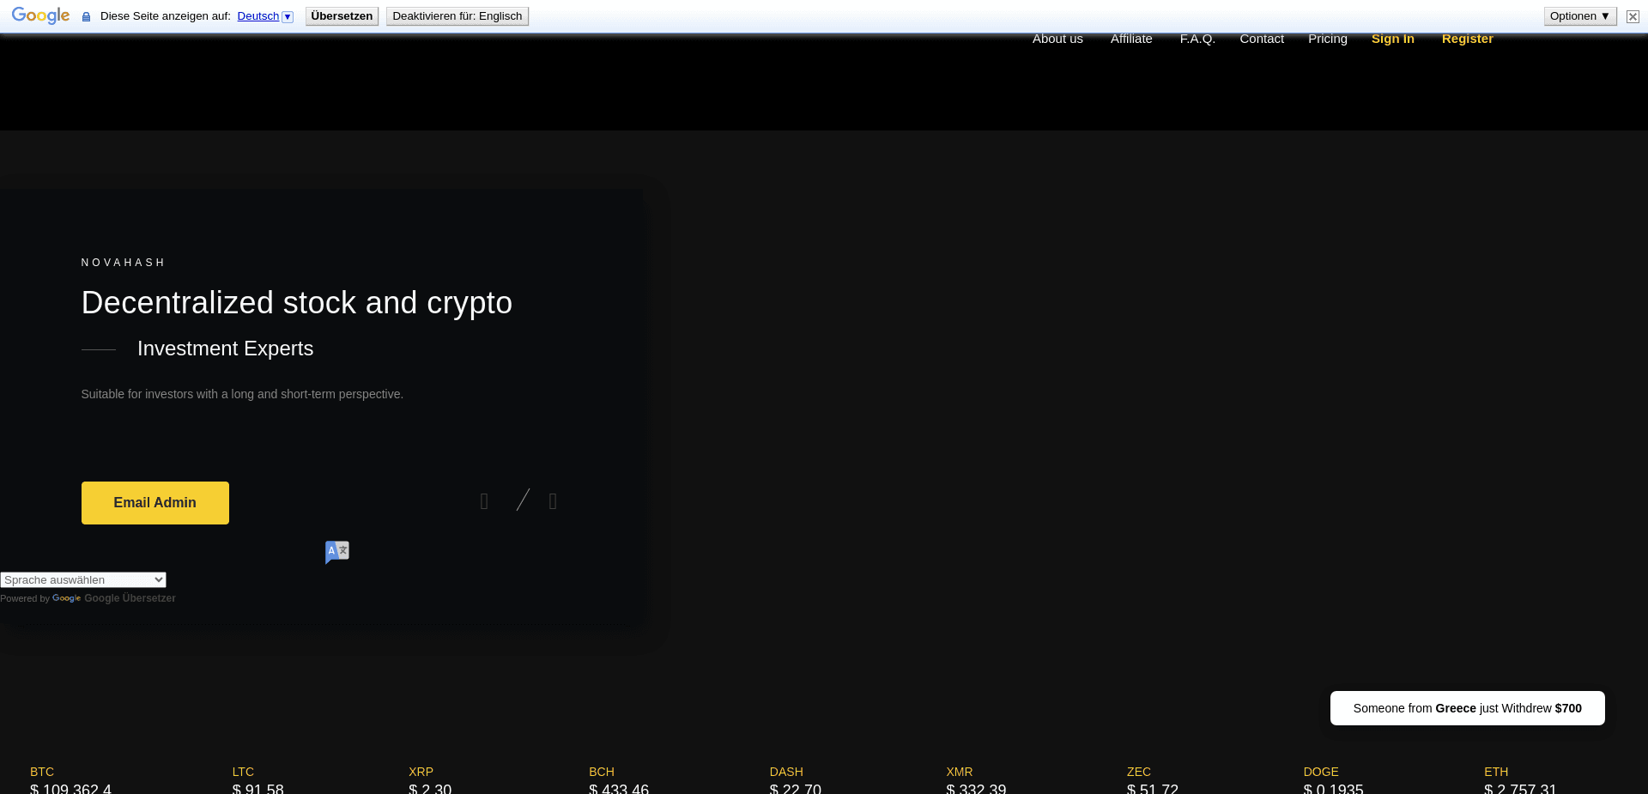Click the Contact navigation item
Viewport: 1648px width, 794px height.
[1262, 38]
